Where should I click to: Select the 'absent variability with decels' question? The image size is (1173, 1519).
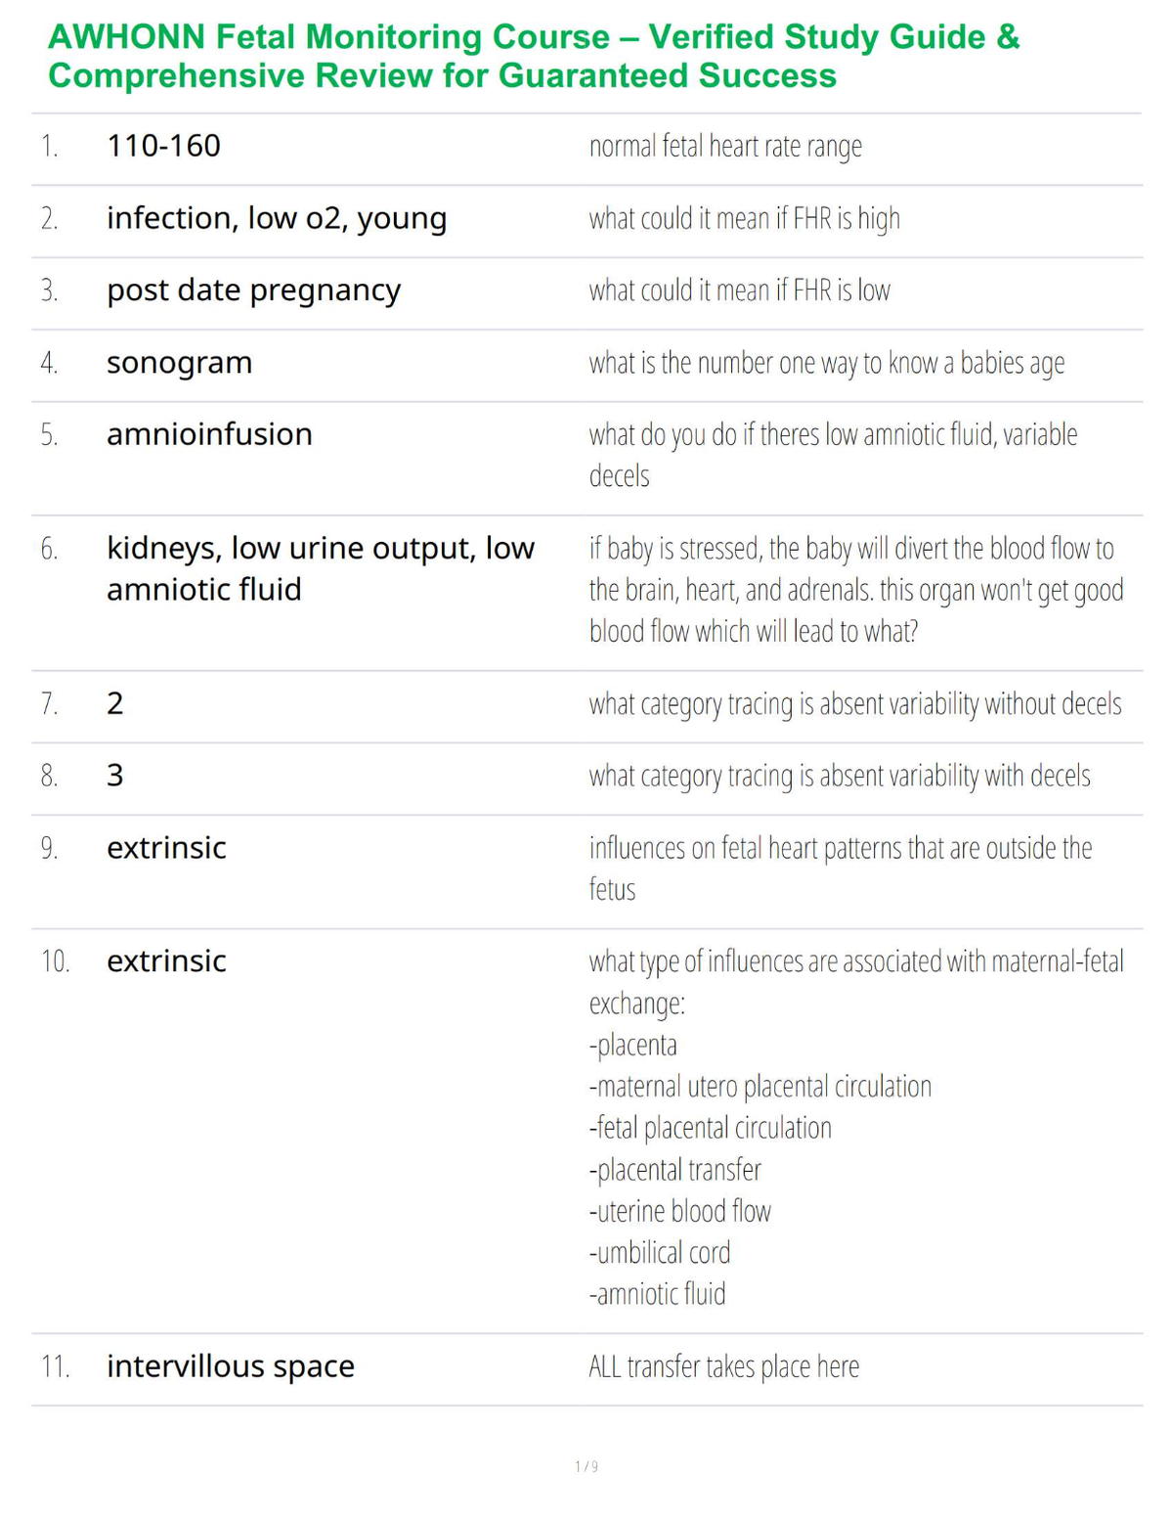[x=840, y=776]
